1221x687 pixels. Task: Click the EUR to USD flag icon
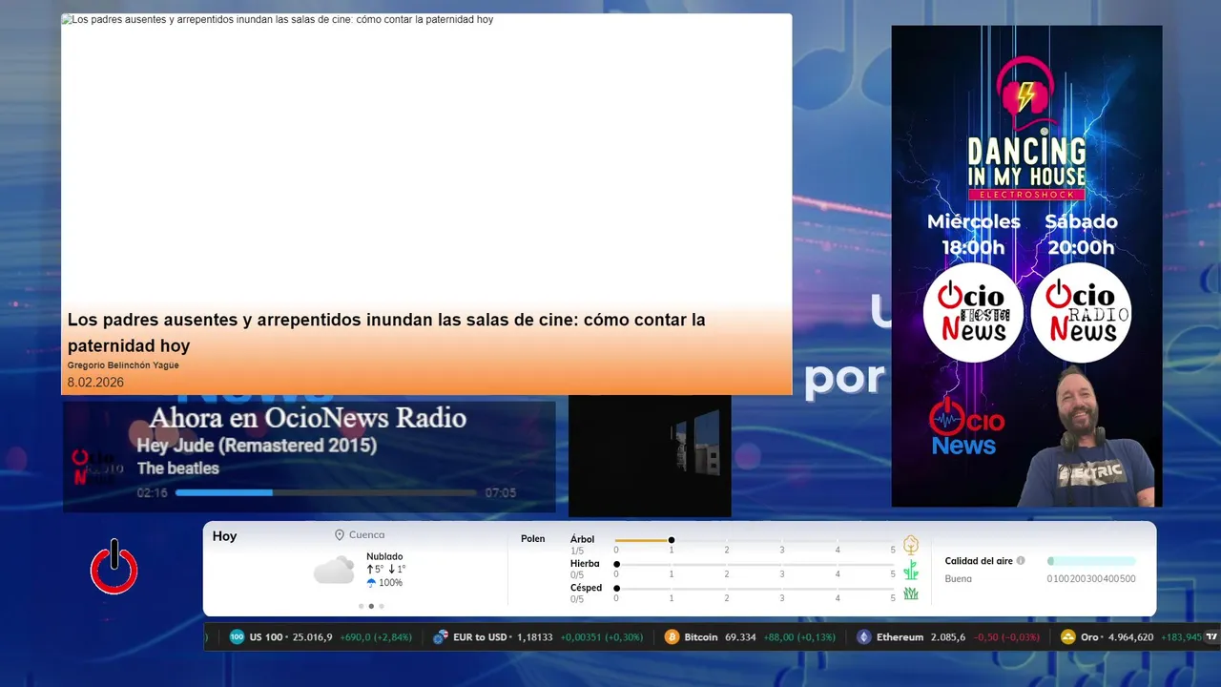tap(441, 636)
